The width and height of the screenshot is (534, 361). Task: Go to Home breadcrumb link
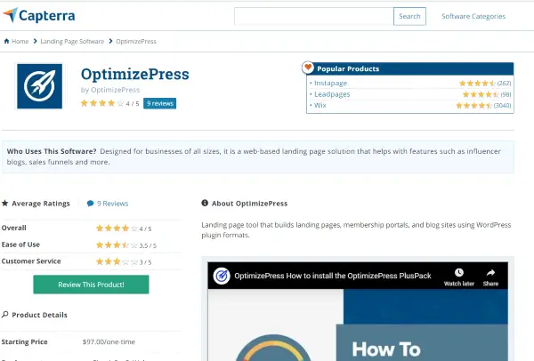[x=20, y=42]
